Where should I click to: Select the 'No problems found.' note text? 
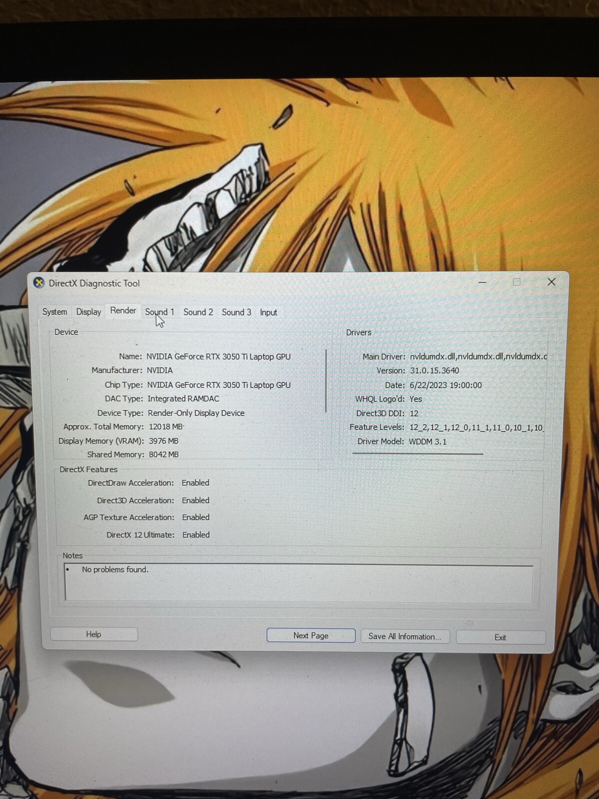click(115, 569)
